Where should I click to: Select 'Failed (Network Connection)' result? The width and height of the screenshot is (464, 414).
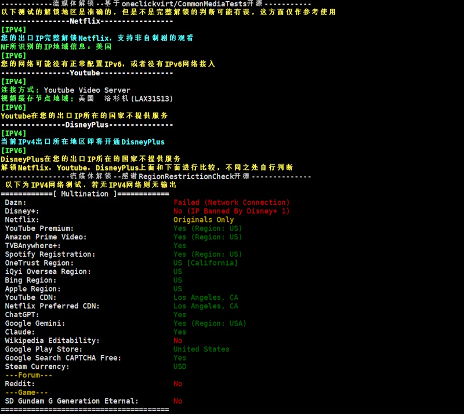tap(231, 202)
